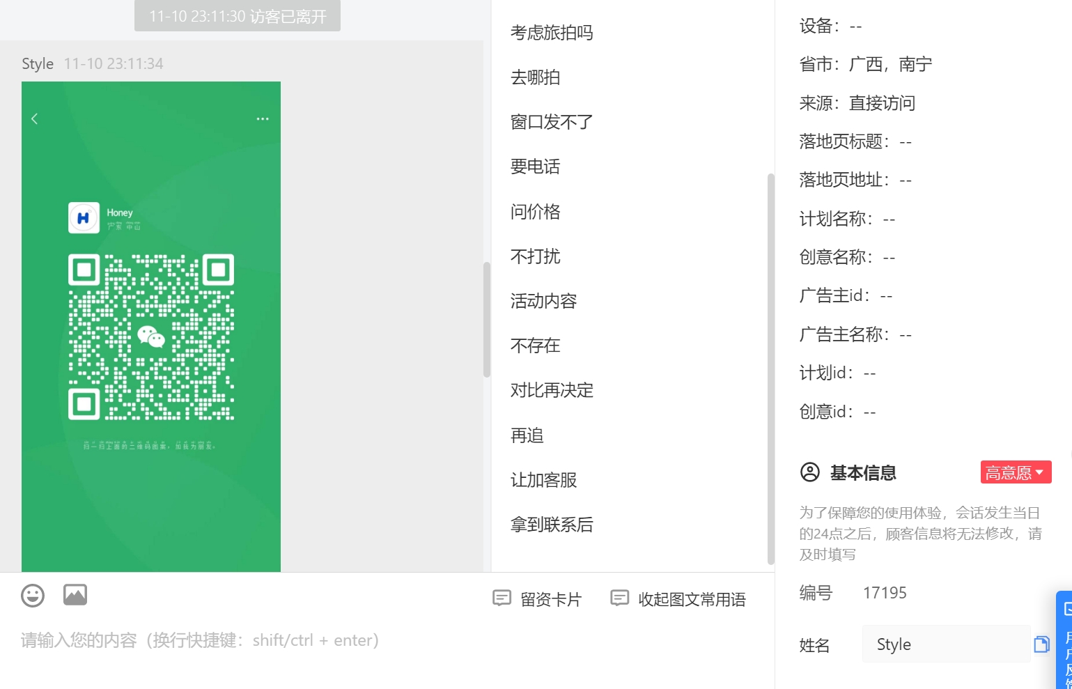Select quick phrase 活动内容
Image resolution: width=1072 pixels, height=689 pixels.
pyautogui.click(x=543, y=301)
